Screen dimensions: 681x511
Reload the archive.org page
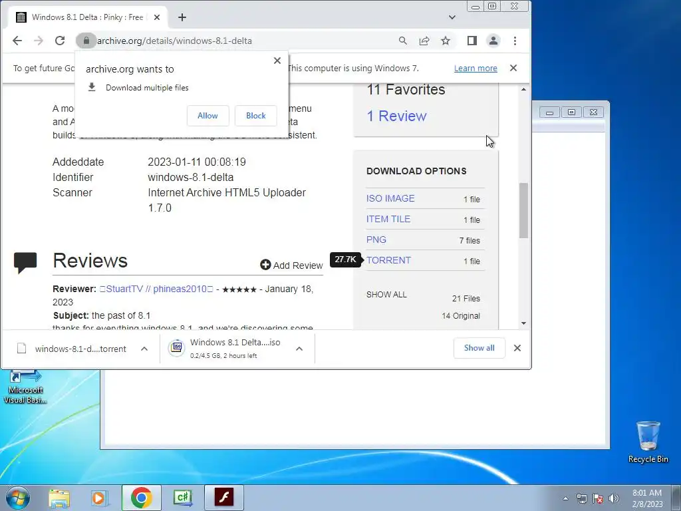(60, 41)
